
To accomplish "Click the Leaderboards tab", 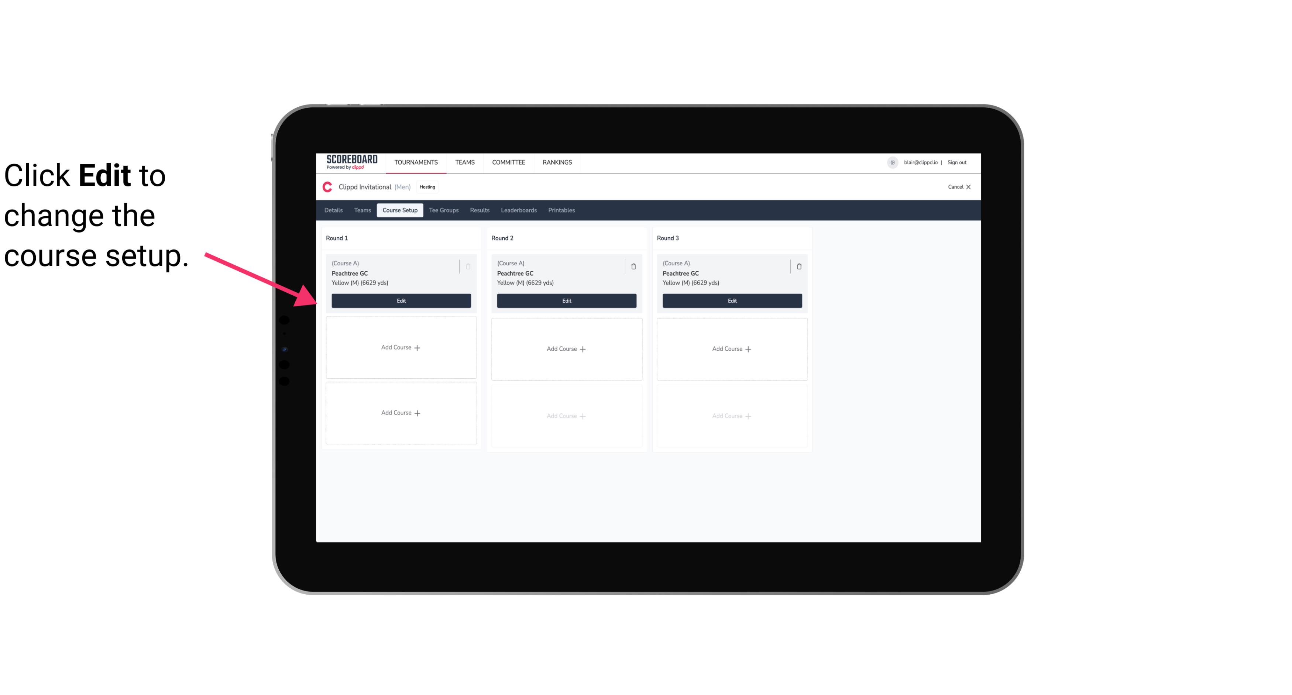I will (x=519, y=210).
